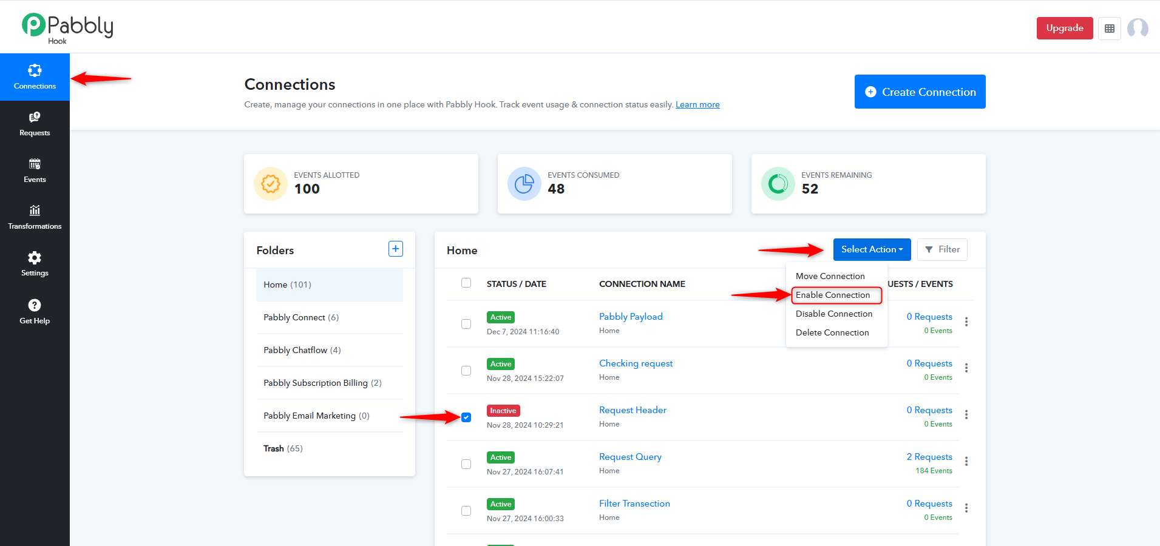Open the Pabbly Subscription Billing folder

pos(330,383)
